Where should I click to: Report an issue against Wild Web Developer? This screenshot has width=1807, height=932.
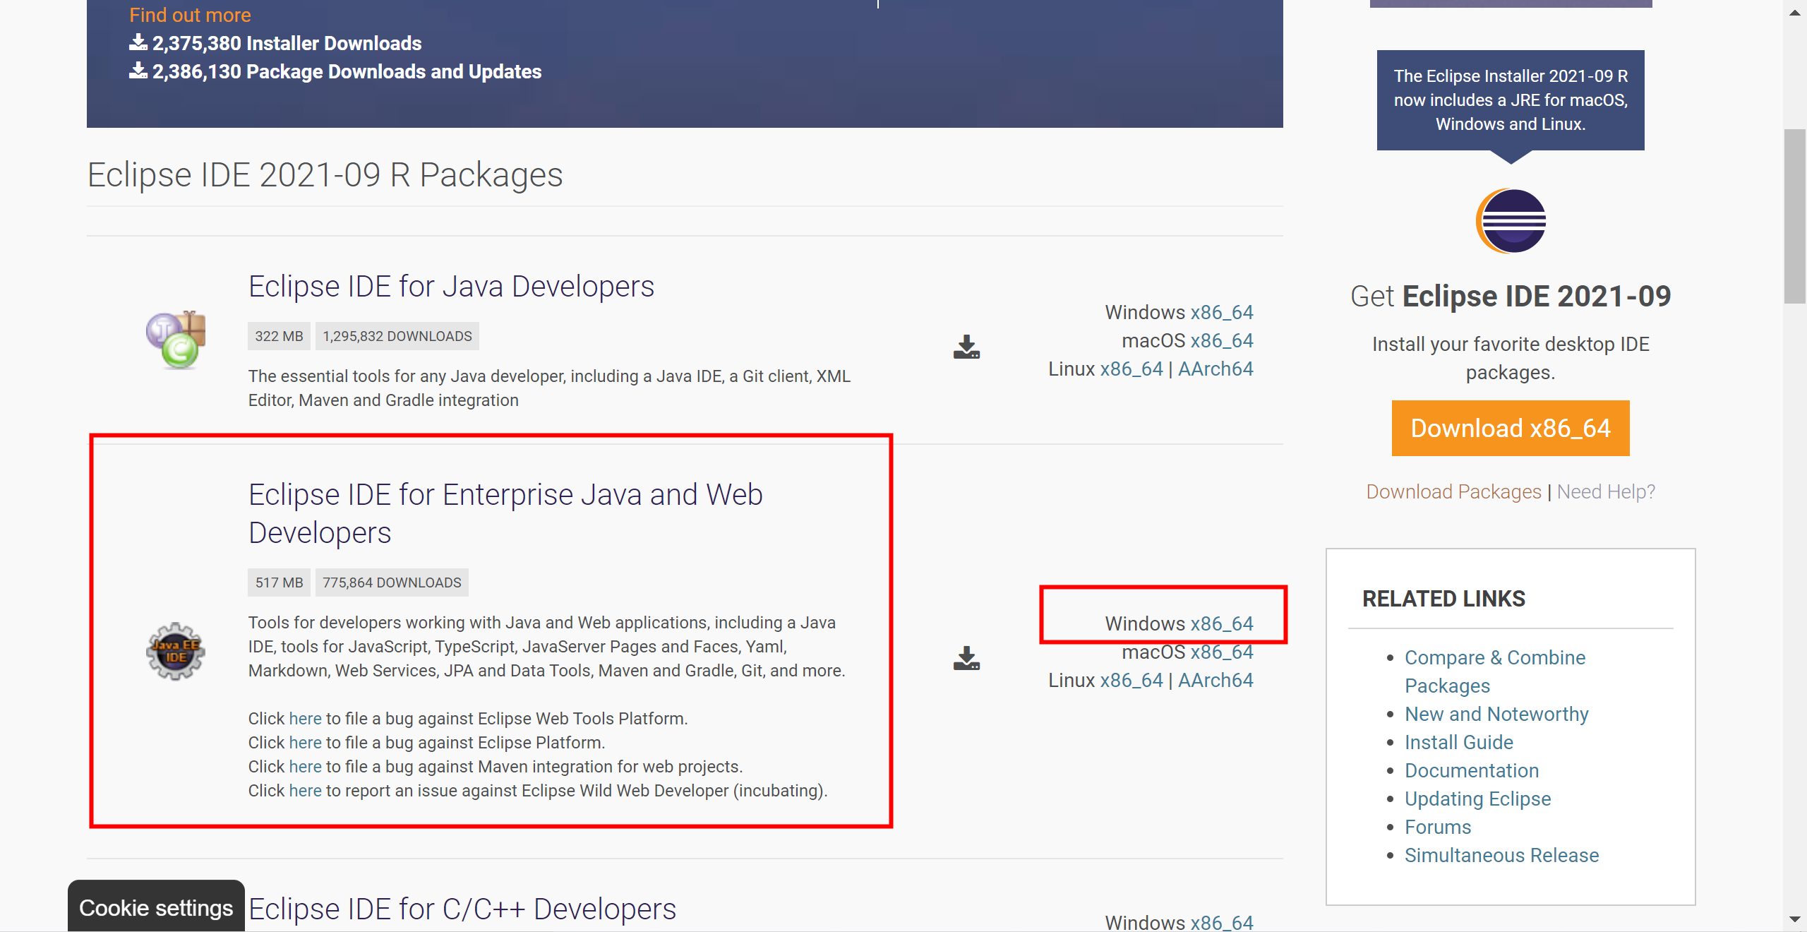click(305, 790)
